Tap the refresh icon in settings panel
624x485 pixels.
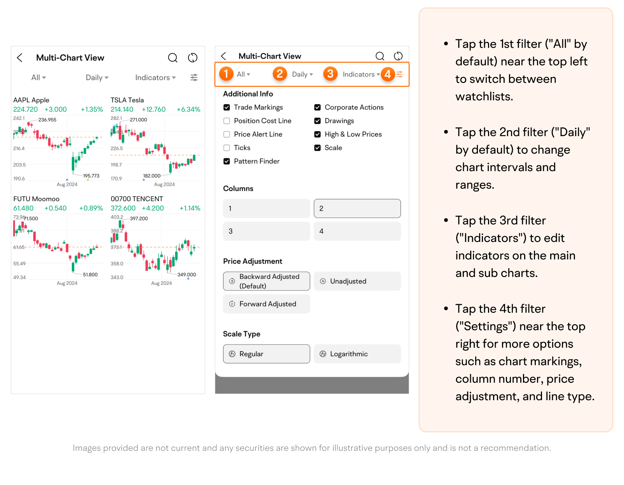tap(398, 56)
